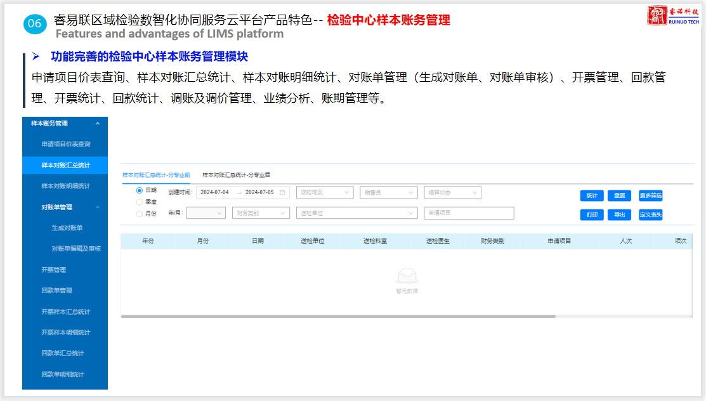This screenshot has height=401, width=706.
Task: Collapse 对账单管理 submenu chevron
Action: pyautogui.click(x=97, y=207)
